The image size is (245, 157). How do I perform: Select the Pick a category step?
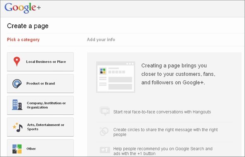23,40
